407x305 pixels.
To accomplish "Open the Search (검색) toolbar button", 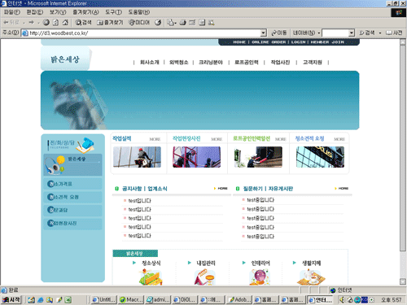I will pos(83,23).
